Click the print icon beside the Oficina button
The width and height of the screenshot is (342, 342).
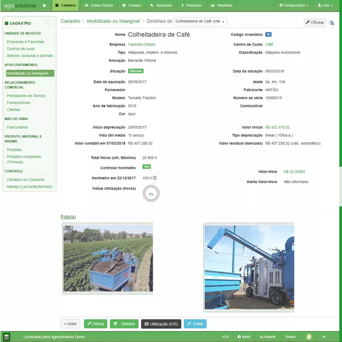click(331, 23)
